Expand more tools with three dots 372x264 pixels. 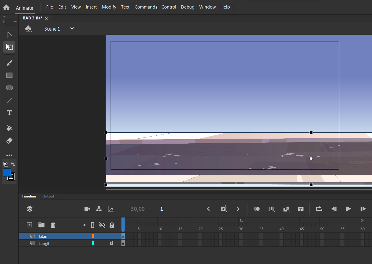coord(9,155)
